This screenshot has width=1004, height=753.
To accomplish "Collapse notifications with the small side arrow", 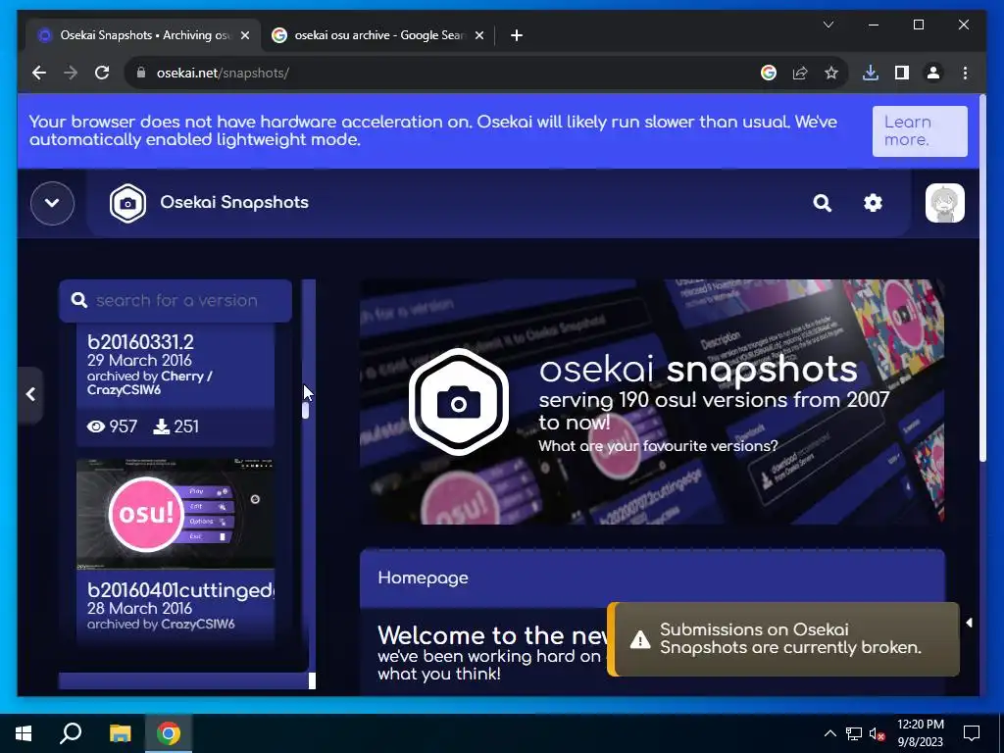I will pyautogui.click(x=969, y=623).
